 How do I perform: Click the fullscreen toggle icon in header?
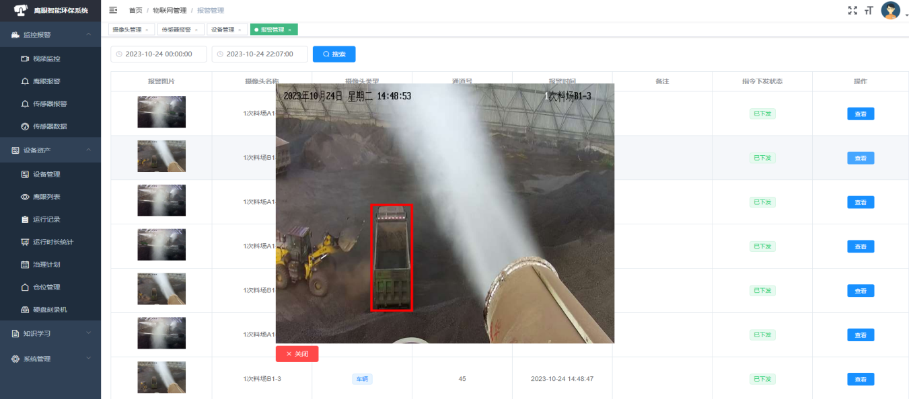852,10
